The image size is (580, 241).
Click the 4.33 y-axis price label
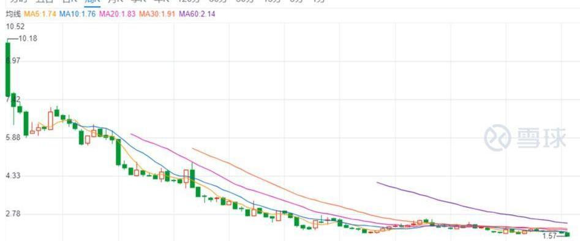pyautogui.click(x=13, y=176)
